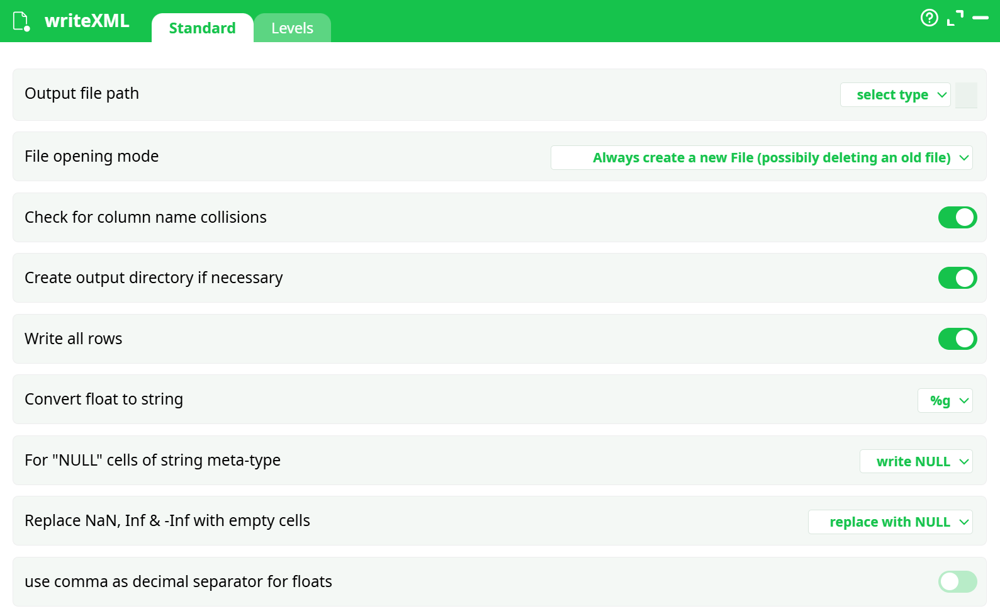
Task: Open the replace with NULL dropdown
Action: click(x=890, y=522)
